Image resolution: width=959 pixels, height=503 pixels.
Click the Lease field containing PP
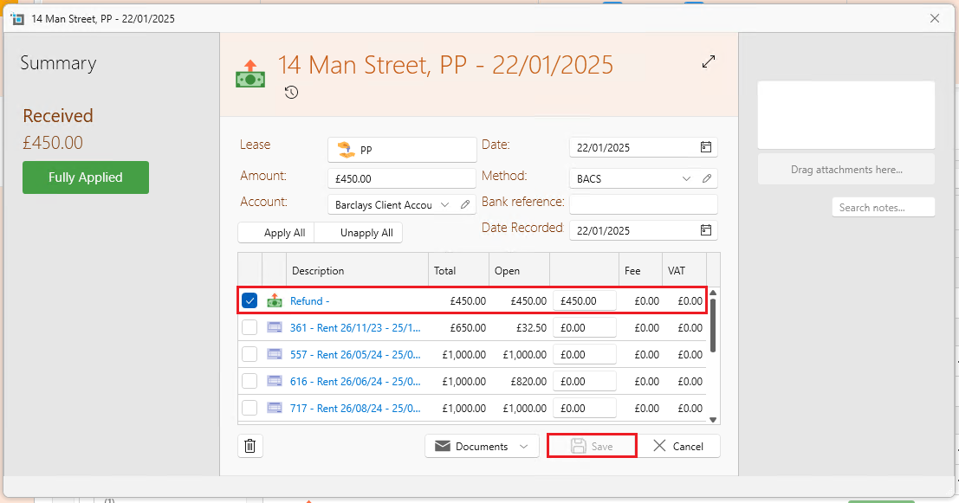pos(402,150)
